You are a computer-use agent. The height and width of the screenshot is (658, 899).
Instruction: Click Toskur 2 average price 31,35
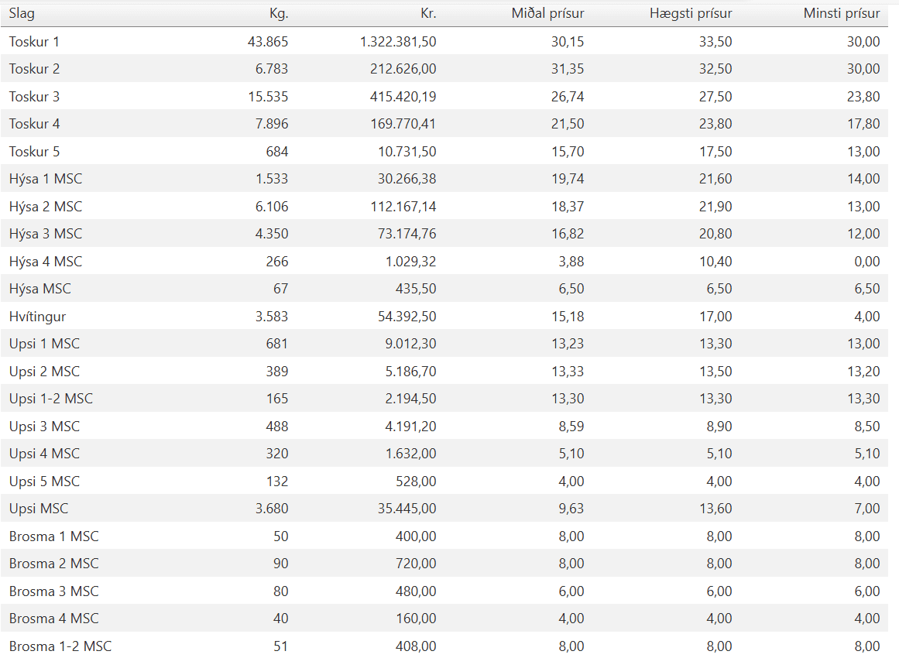(568, 69)
